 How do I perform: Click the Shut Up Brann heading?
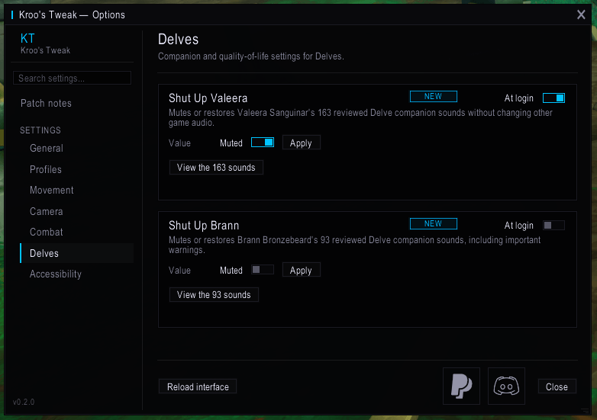pyautogui.click(x=204, y=226)
